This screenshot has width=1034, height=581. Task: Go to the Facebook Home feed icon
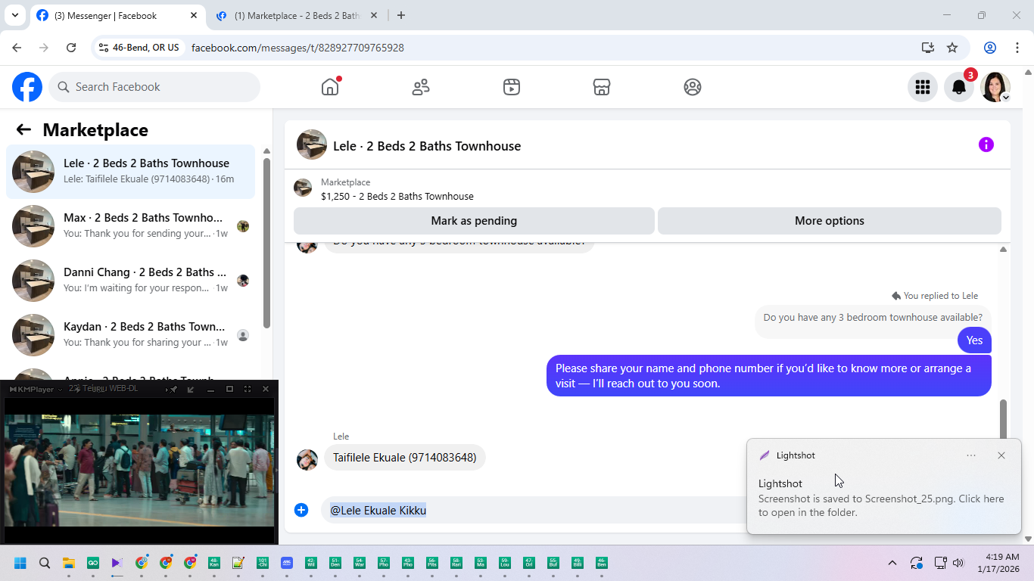(330, 87)
